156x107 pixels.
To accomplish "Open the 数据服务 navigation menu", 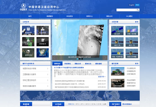I will pyautogui.click(x=50, y=16).
